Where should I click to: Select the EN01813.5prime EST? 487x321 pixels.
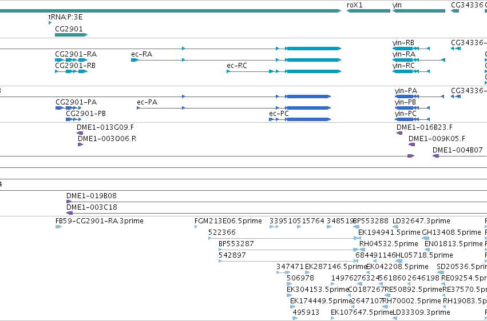click(x=427, y=250)
